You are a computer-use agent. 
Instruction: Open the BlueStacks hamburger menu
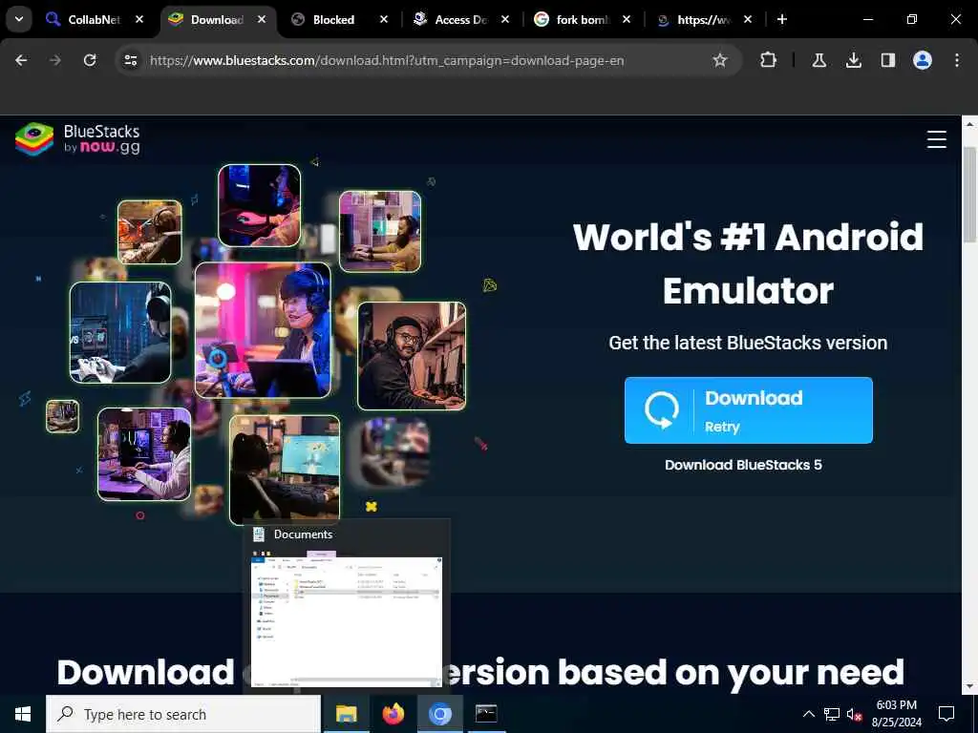tap(936, 139)
